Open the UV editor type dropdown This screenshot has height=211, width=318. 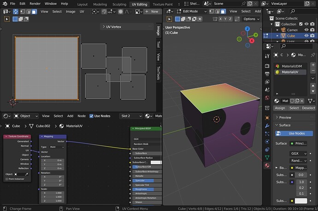[x=7, y=11]
